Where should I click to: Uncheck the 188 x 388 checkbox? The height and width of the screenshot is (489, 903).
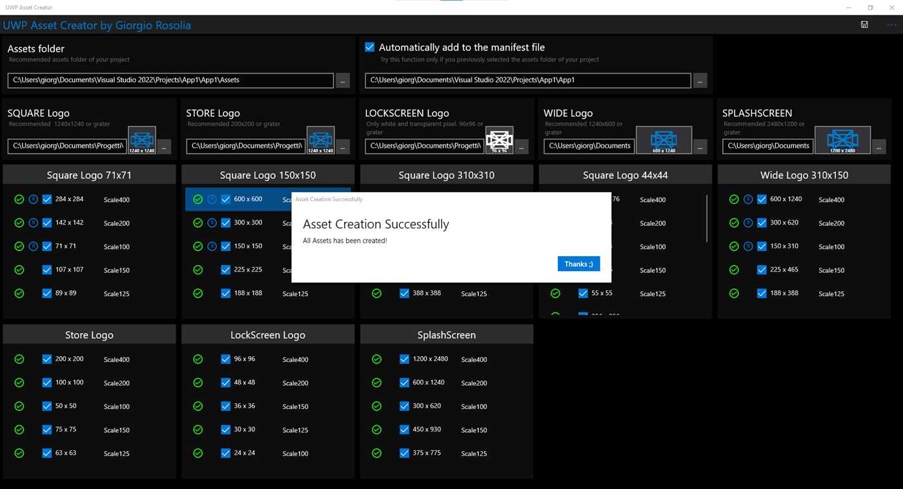pos(762,293)
